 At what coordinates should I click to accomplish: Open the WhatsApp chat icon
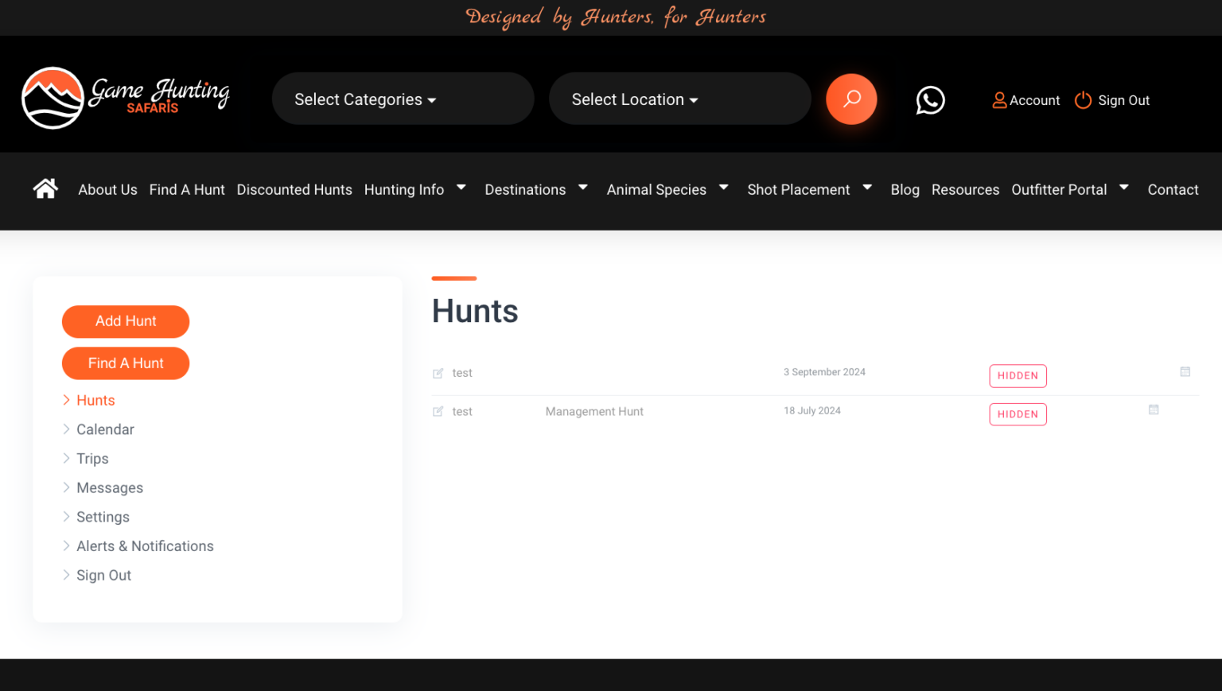point(929,100)
